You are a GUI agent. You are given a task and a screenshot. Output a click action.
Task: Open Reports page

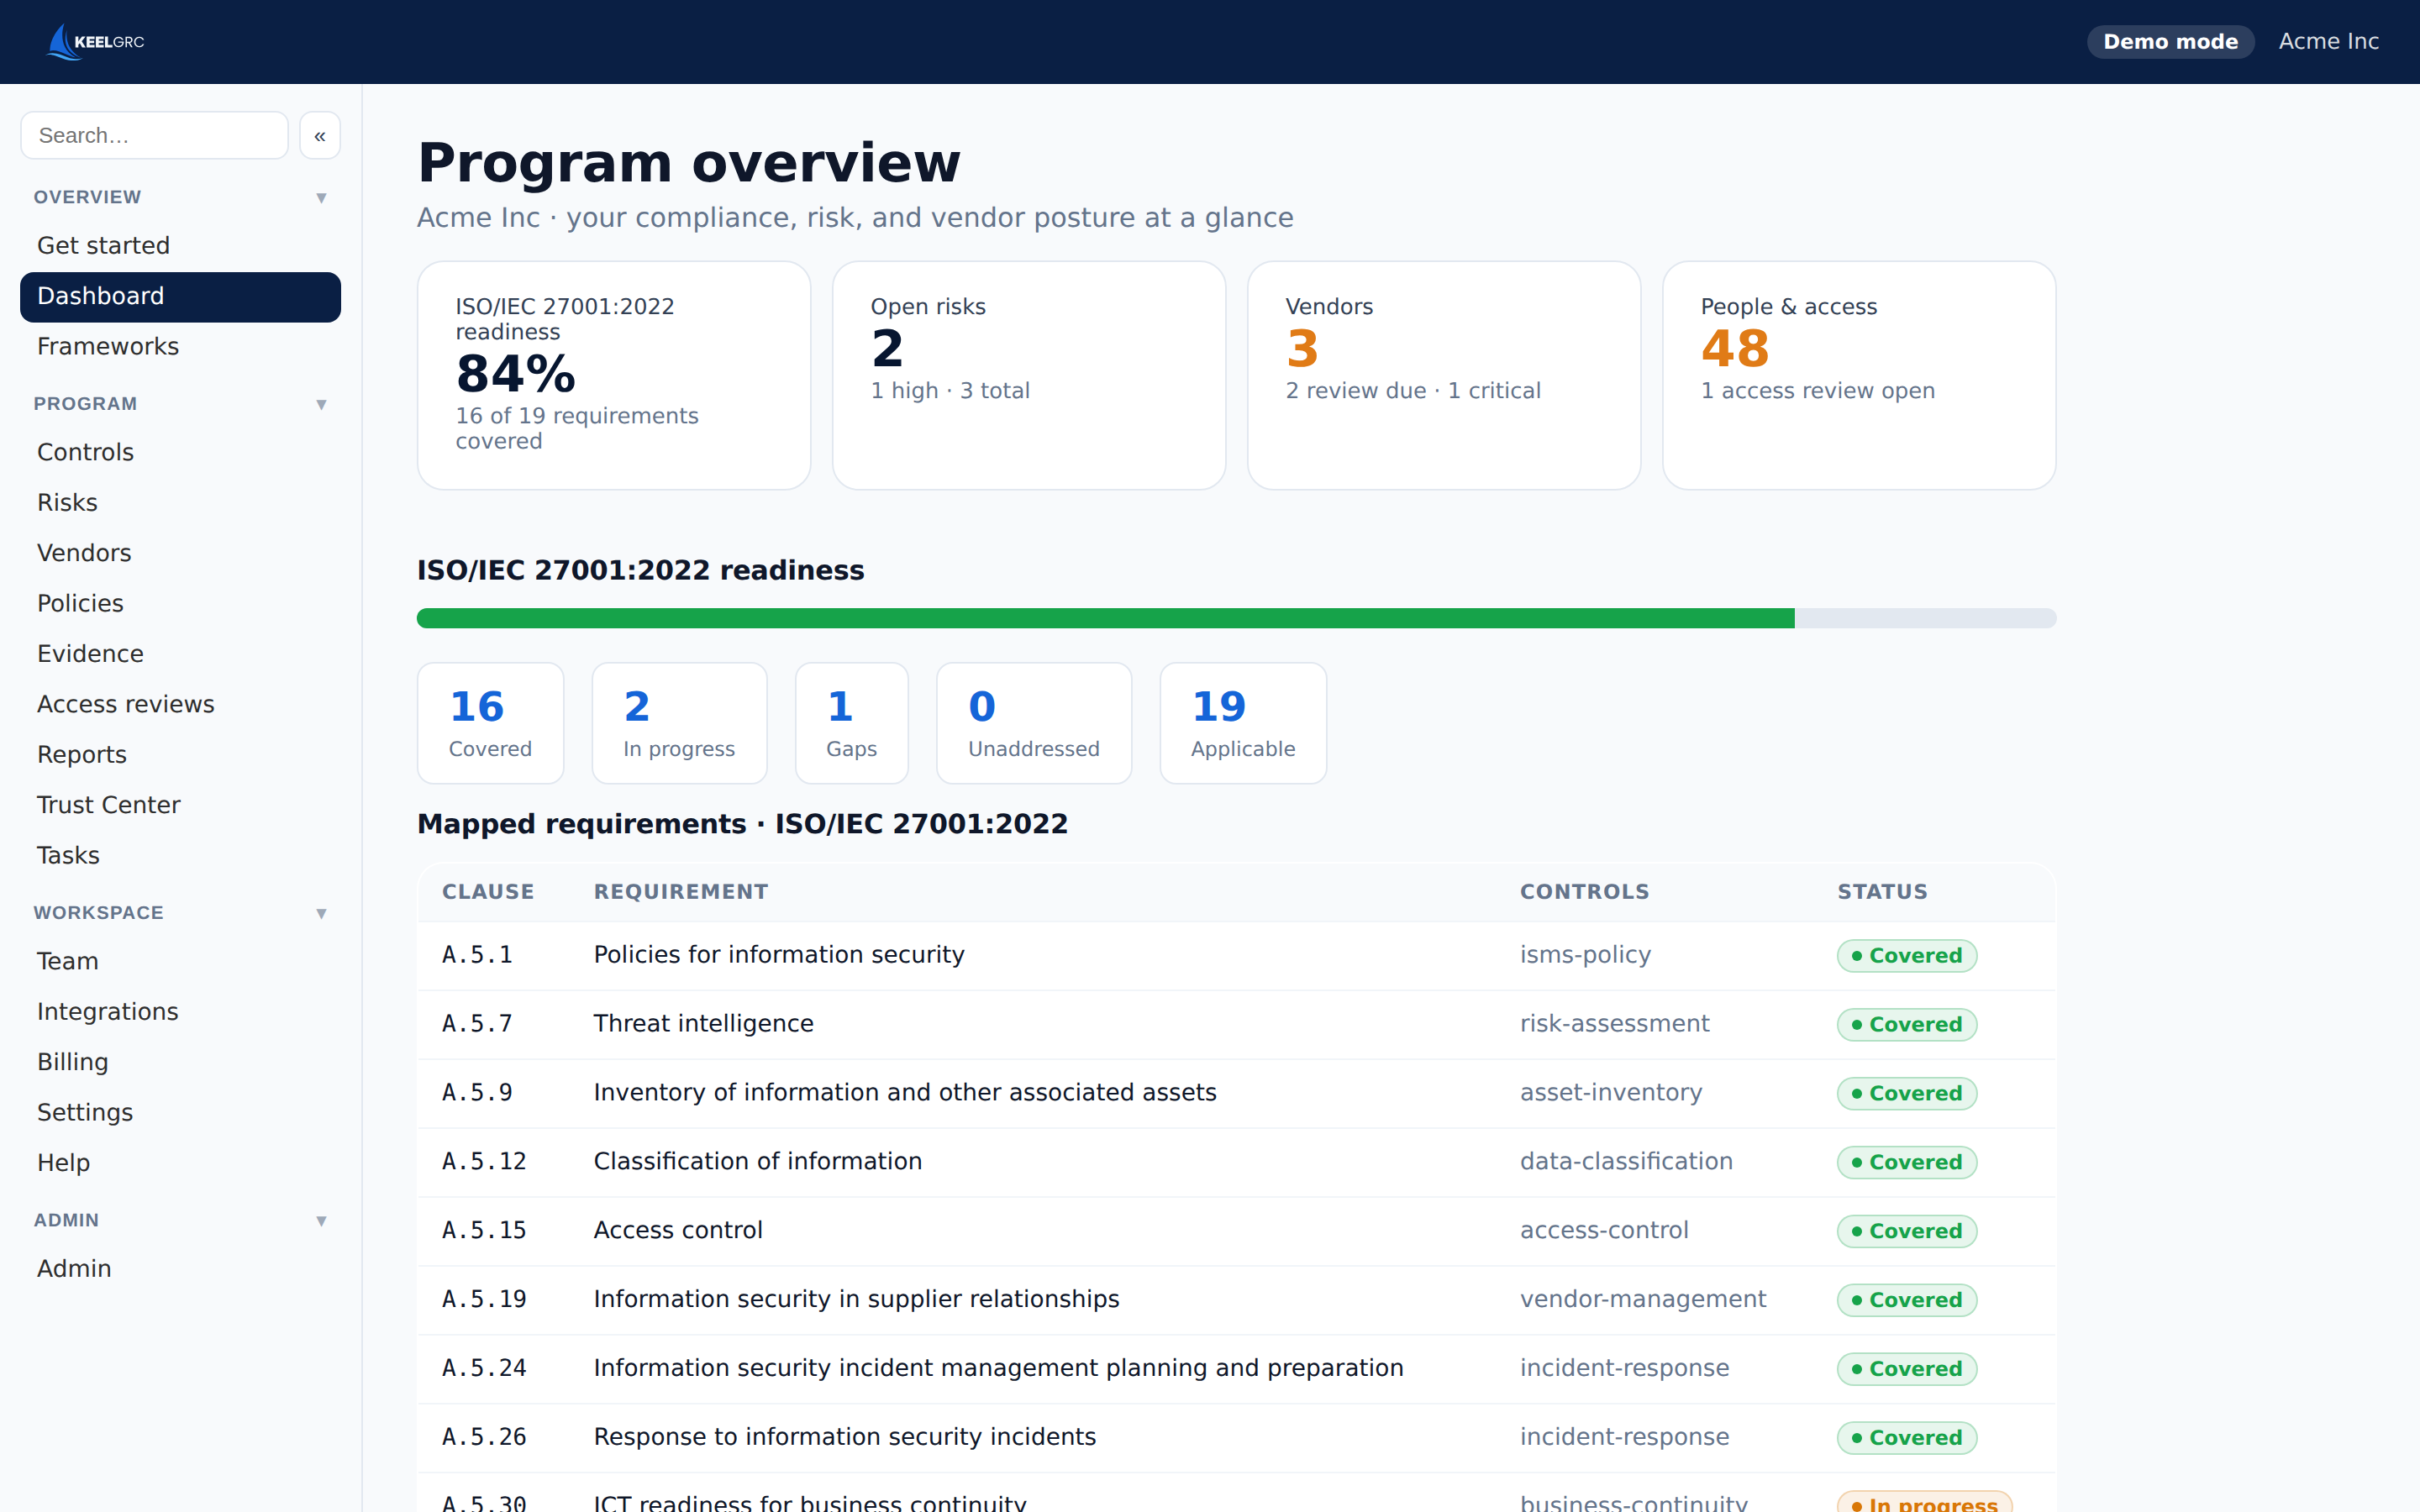pos(180,754)
